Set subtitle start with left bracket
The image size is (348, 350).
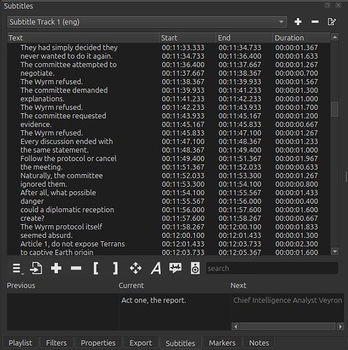pyautogui.click(x=96, y=268)
